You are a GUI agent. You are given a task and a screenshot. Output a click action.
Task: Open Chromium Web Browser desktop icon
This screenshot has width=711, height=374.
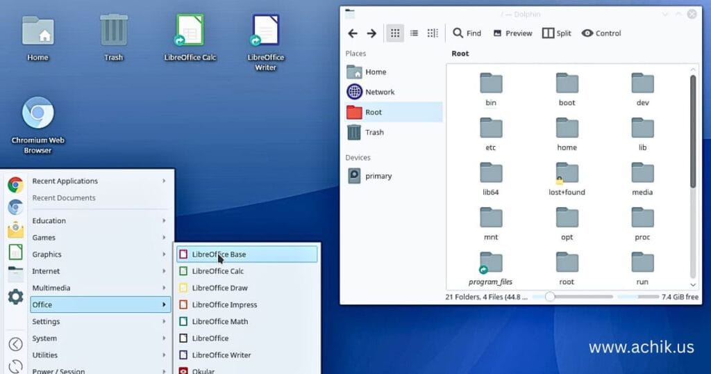tap(37, 126)
